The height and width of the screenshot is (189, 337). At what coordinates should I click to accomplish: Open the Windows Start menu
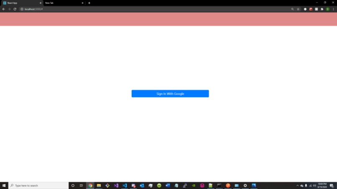(x=4, y=185)
